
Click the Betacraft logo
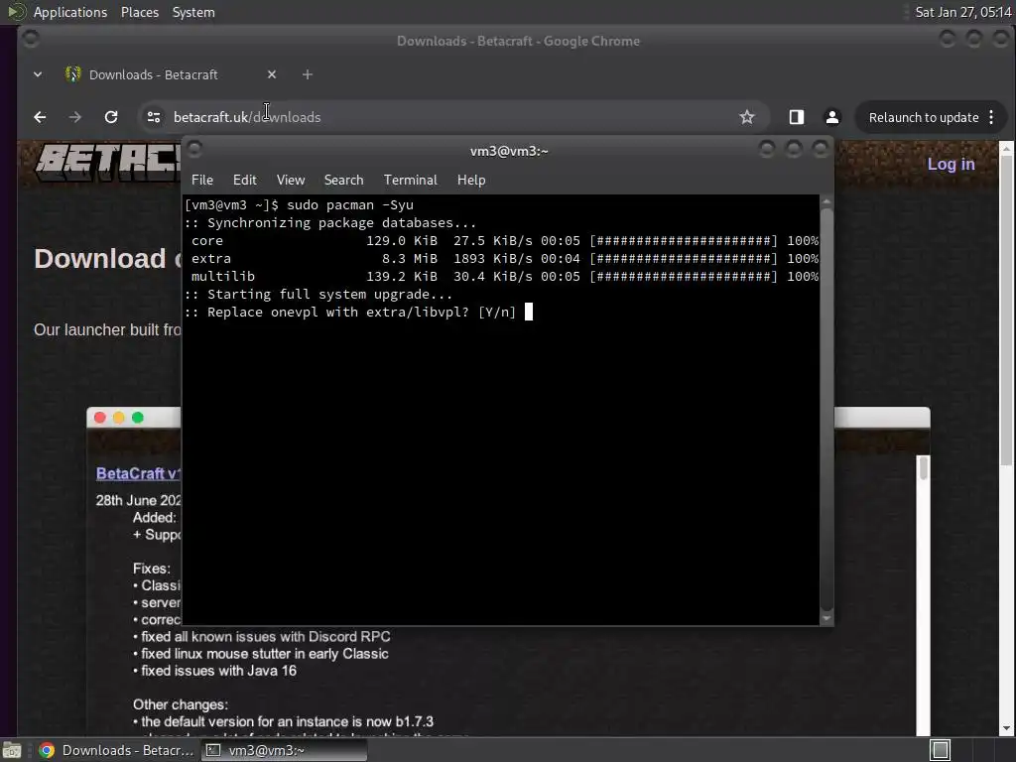coord(108,162)
